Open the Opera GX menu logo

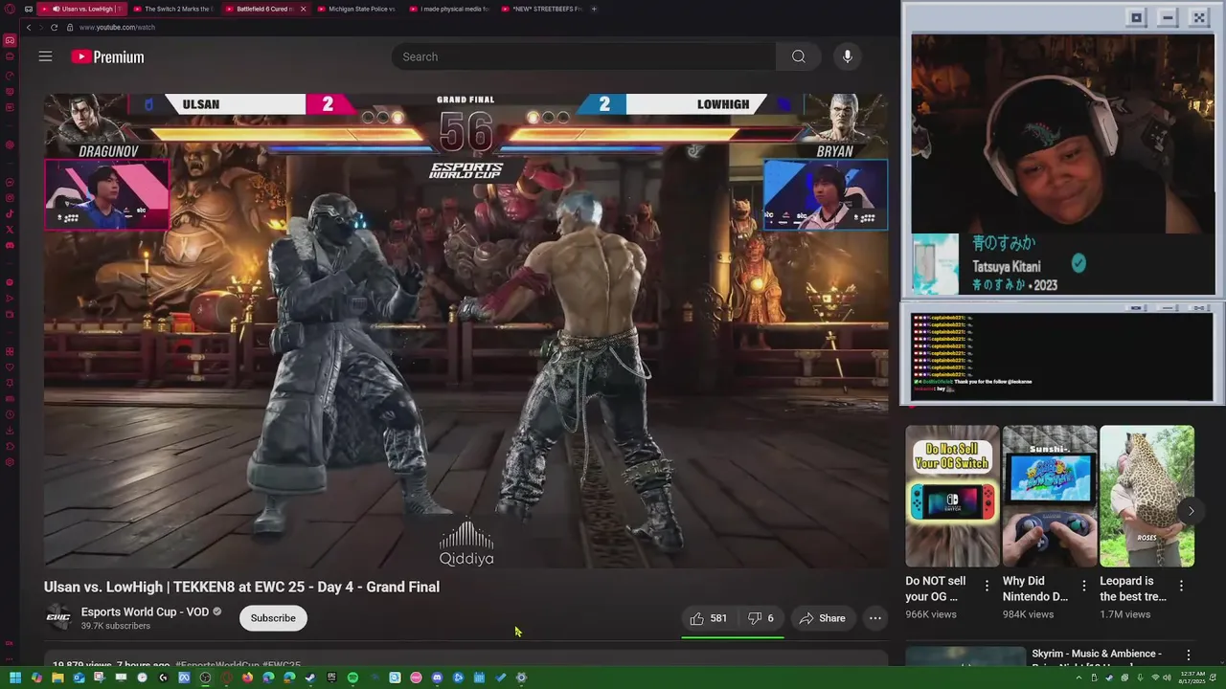tap(10, 9)
